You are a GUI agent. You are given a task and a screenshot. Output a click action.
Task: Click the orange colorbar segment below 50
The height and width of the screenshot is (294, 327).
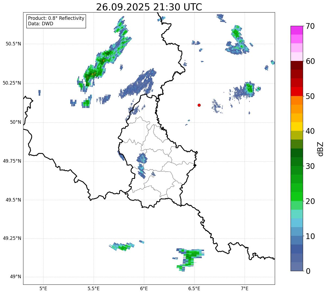[297, 100]
